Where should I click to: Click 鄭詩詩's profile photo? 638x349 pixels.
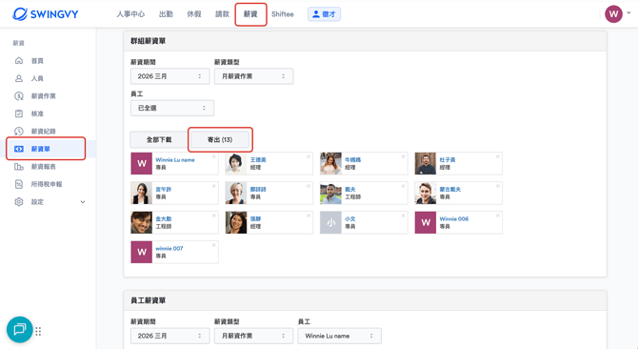point(236,193)
